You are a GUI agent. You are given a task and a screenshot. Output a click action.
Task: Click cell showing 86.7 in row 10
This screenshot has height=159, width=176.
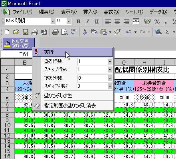click(85, 125)
